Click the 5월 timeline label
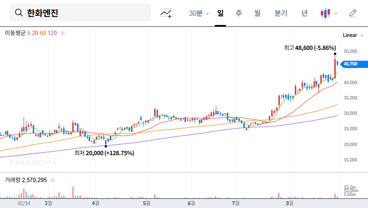The height and width of the screenshot is (208, 368). (x=146, y=203)
